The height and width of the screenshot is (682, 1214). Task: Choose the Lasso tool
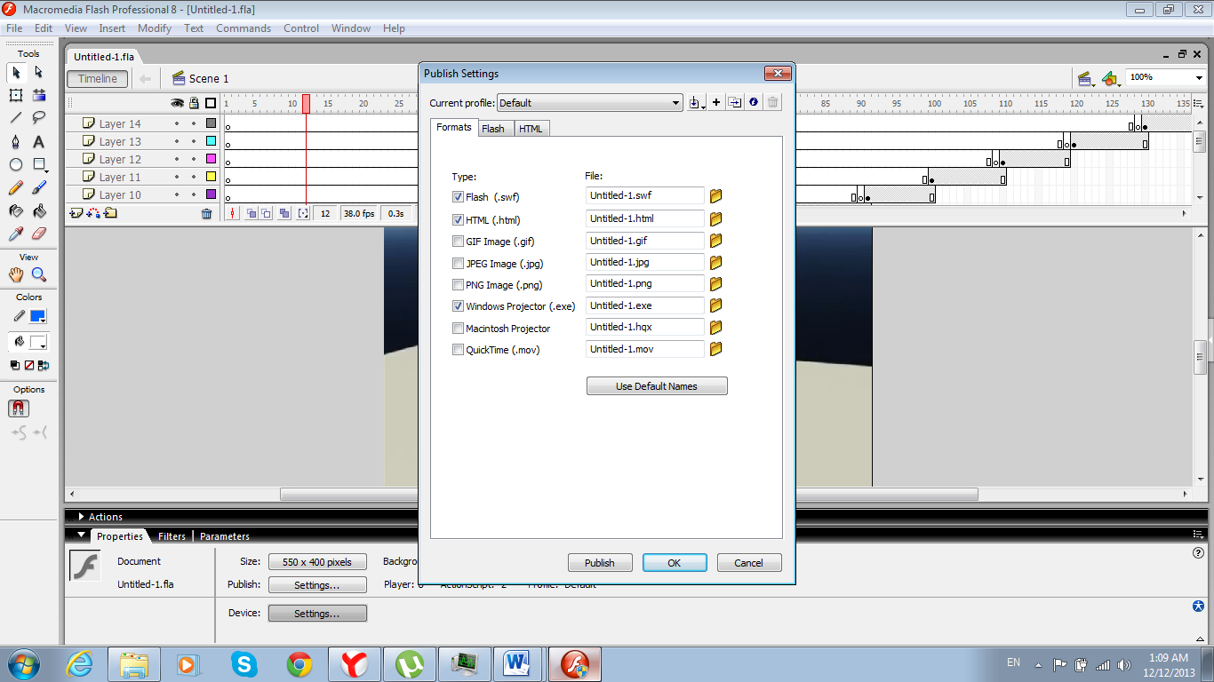(x=39, y=118)
